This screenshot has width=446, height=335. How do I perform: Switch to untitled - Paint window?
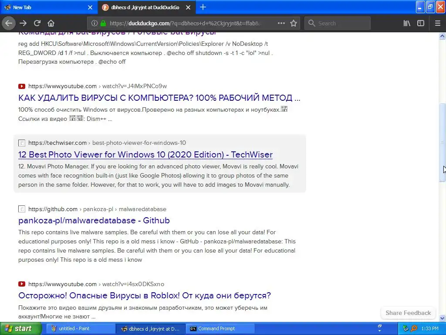coord(80,329)
